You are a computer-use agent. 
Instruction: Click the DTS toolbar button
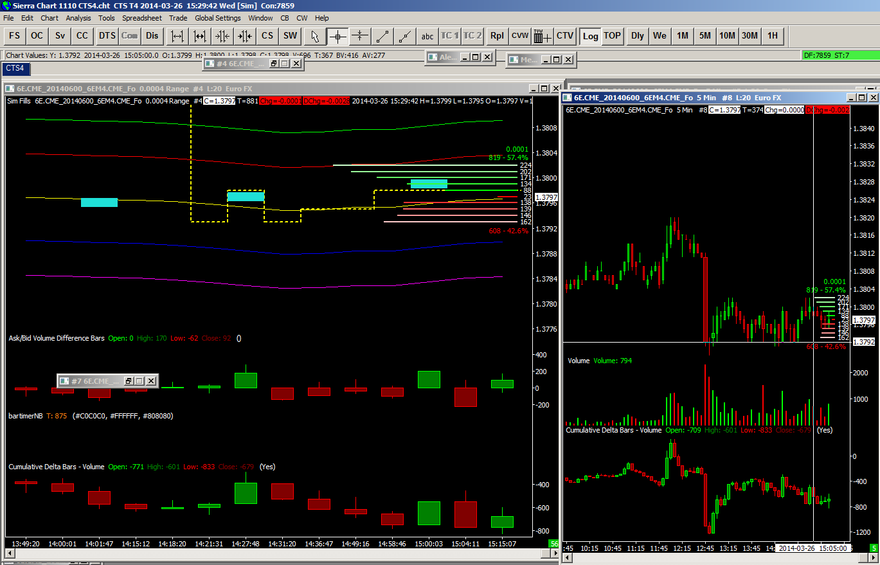click(x=107, y=36)
